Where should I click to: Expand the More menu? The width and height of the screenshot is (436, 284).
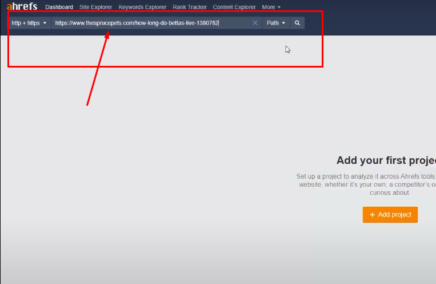(x=271, y=7)
